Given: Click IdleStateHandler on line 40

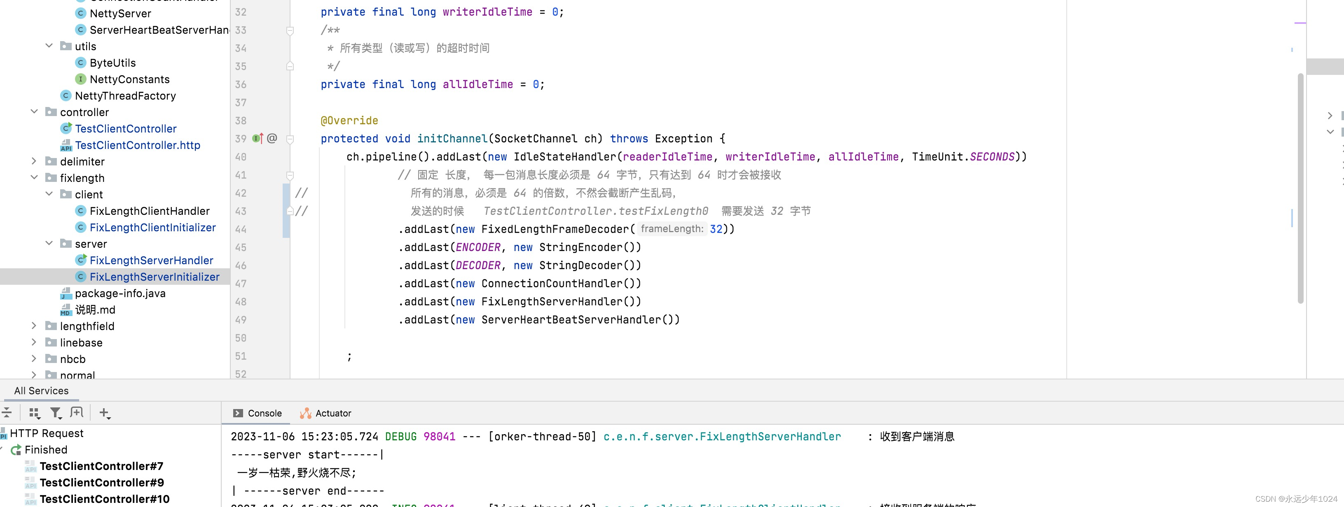Looking at the screenshot, I should [x=565, y=157].
